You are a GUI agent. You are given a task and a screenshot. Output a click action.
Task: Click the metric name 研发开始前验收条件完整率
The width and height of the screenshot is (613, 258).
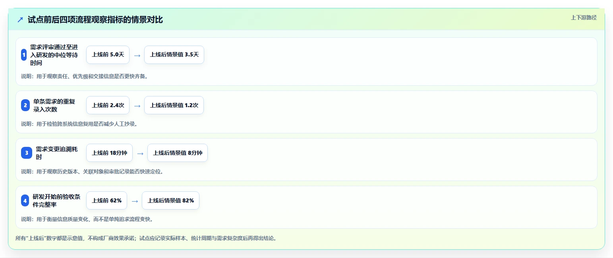point(57,201)
